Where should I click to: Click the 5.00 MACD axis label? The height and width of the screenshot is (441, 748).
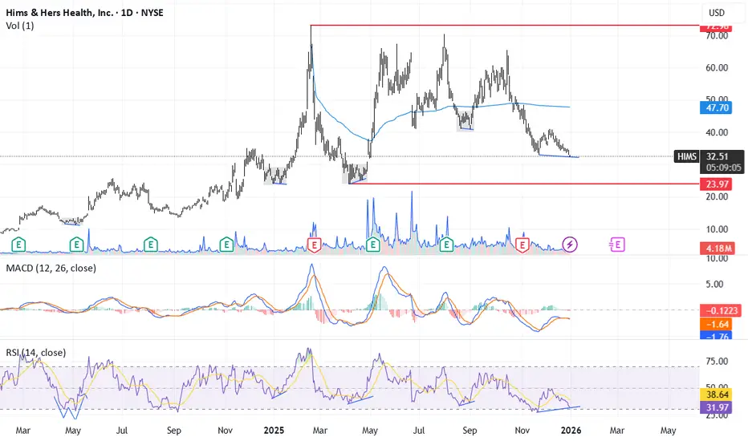click(714, 284)
